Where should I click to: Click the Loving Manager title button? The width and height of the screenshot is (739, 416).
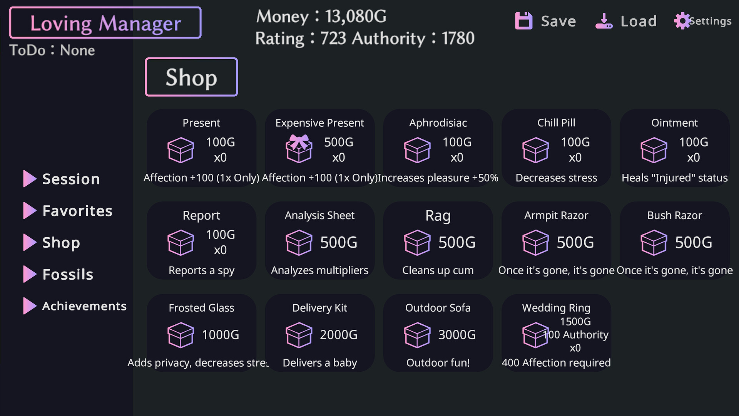pyautogui.click(x=105, y=23)
